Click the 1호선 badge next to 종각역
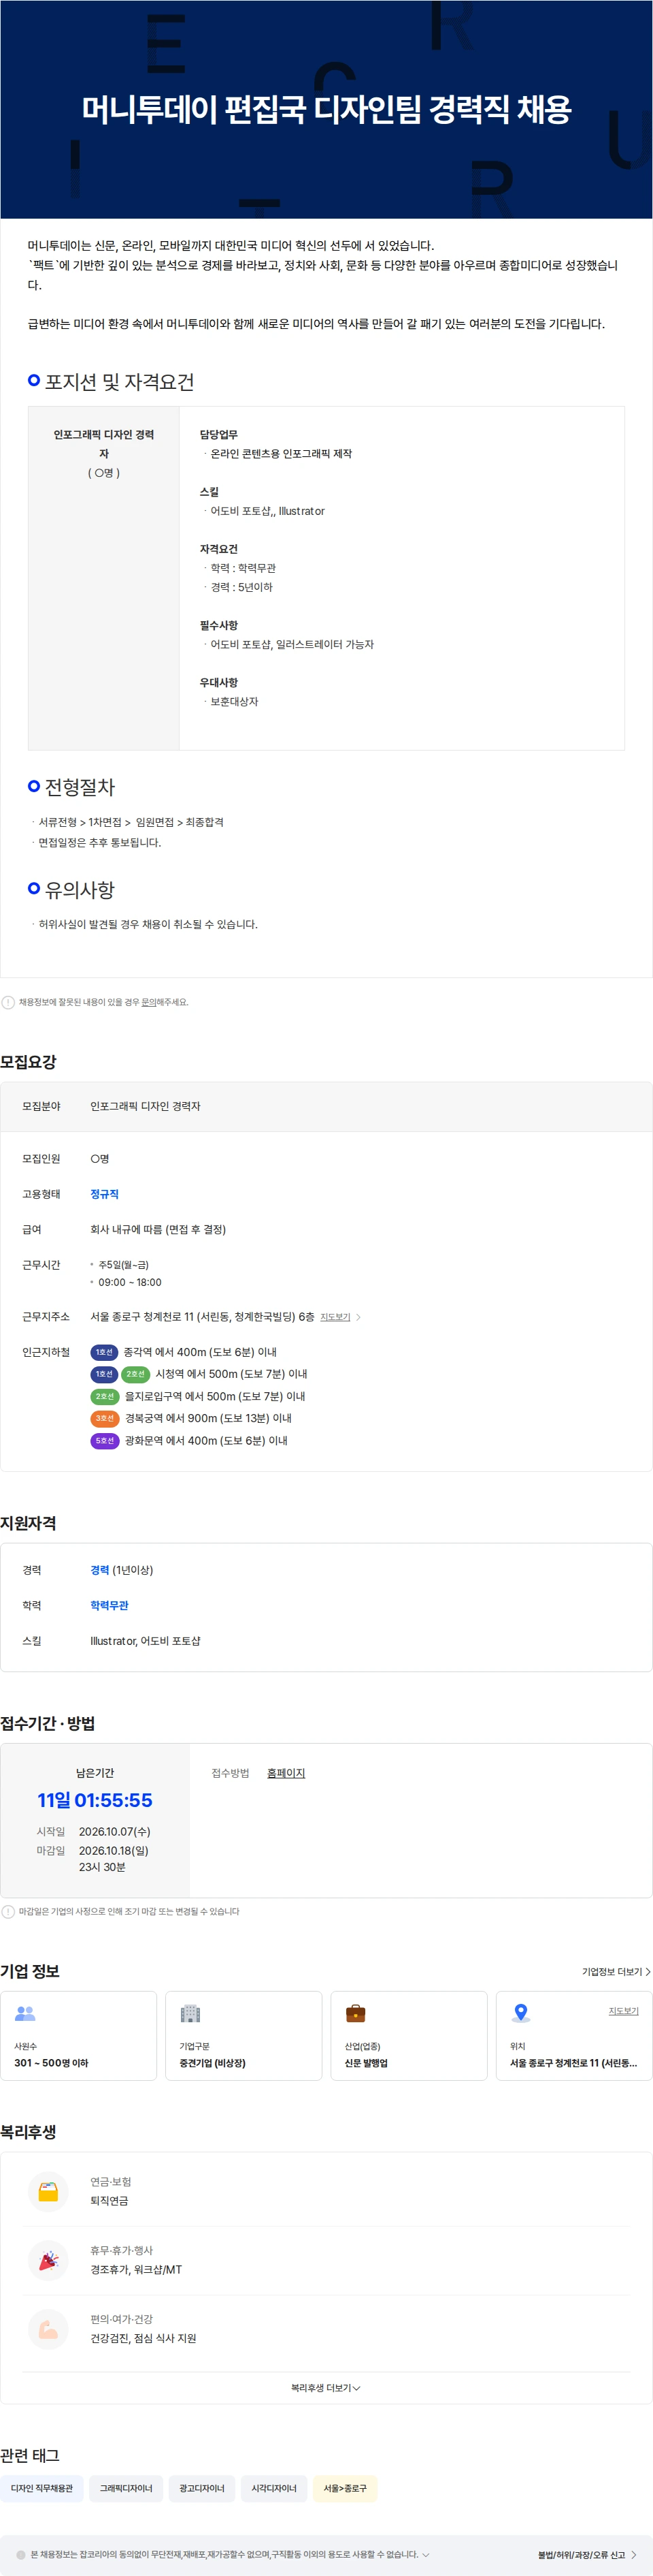Viewport: 653px width, 2576px height. pyautogui.click(x=104, y=1352)
